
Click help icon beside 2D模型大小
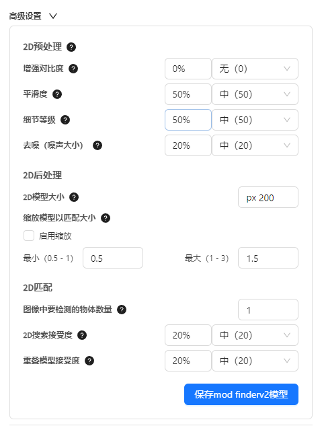(x=74, y=197)
